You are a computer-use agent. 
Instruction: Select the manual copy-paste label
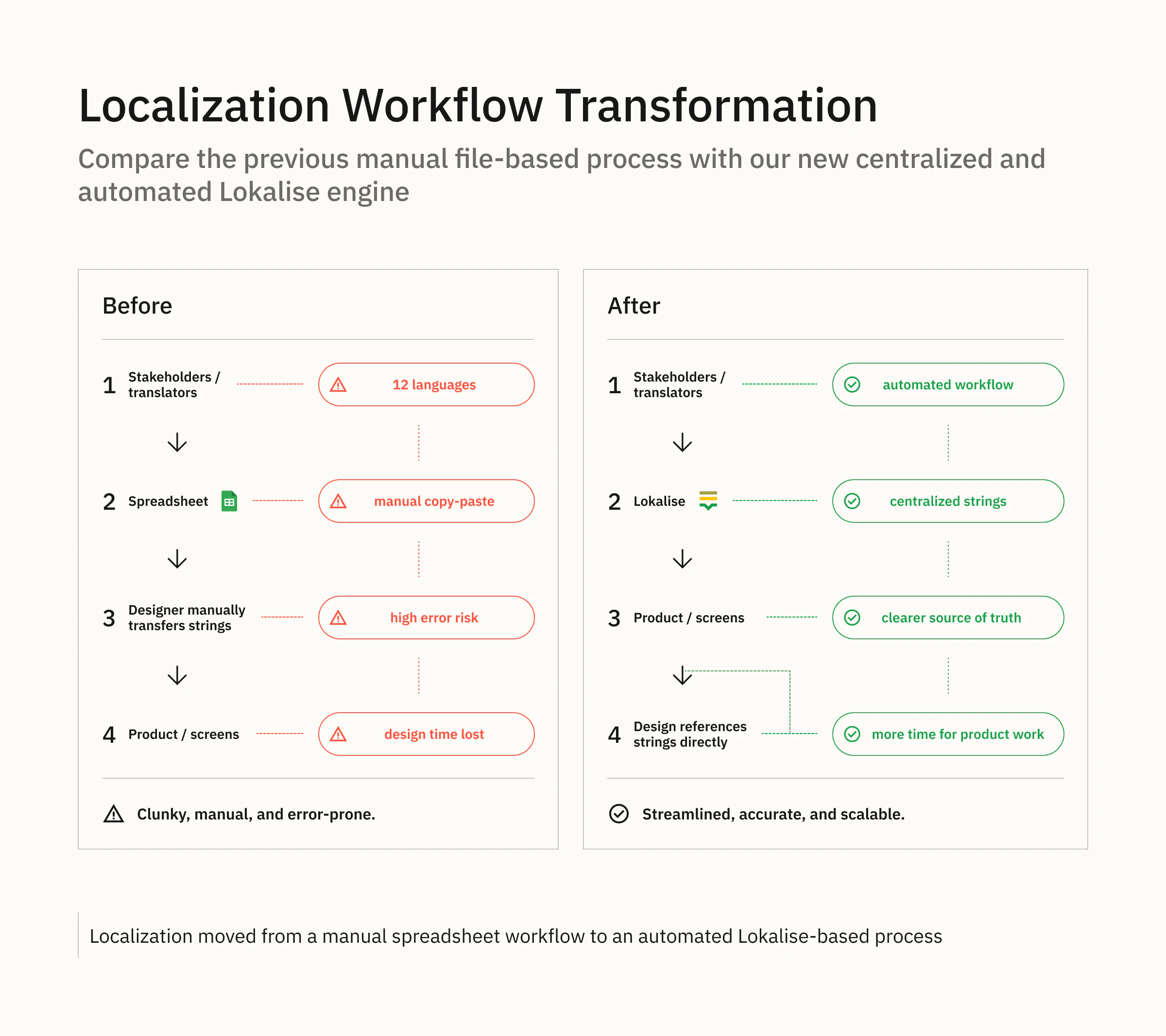[434, 501]
